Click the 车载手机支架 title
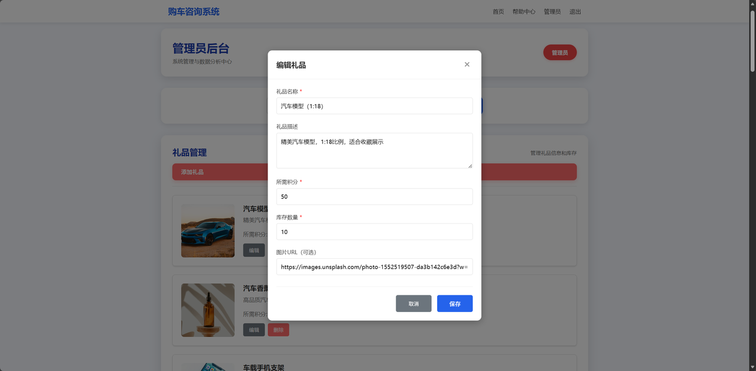Viewport: 756px width, 371px height. 264,367
